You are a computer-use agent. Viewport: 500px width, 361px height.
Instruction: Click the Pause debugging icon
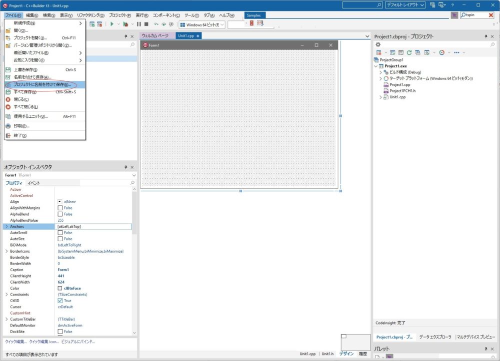[139, 24]
